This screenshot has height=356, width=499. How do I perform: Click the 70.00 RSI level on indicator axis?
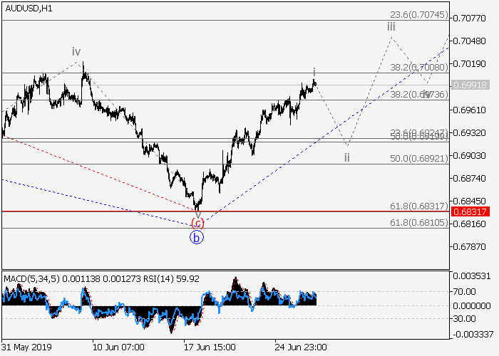[465, 291]
